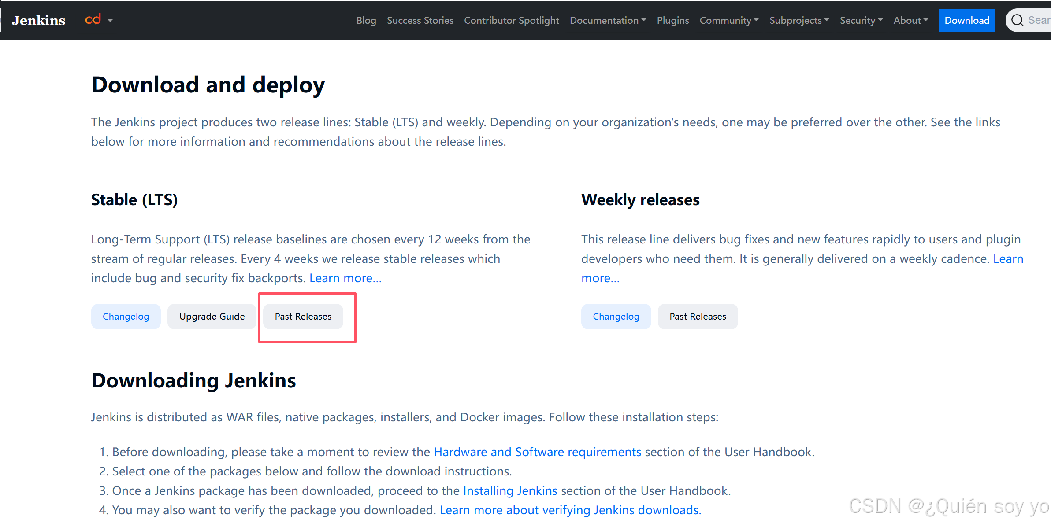This screenshot has width=1051, height=523.
Task: Go to the Blog page
Action: [366, 20]
